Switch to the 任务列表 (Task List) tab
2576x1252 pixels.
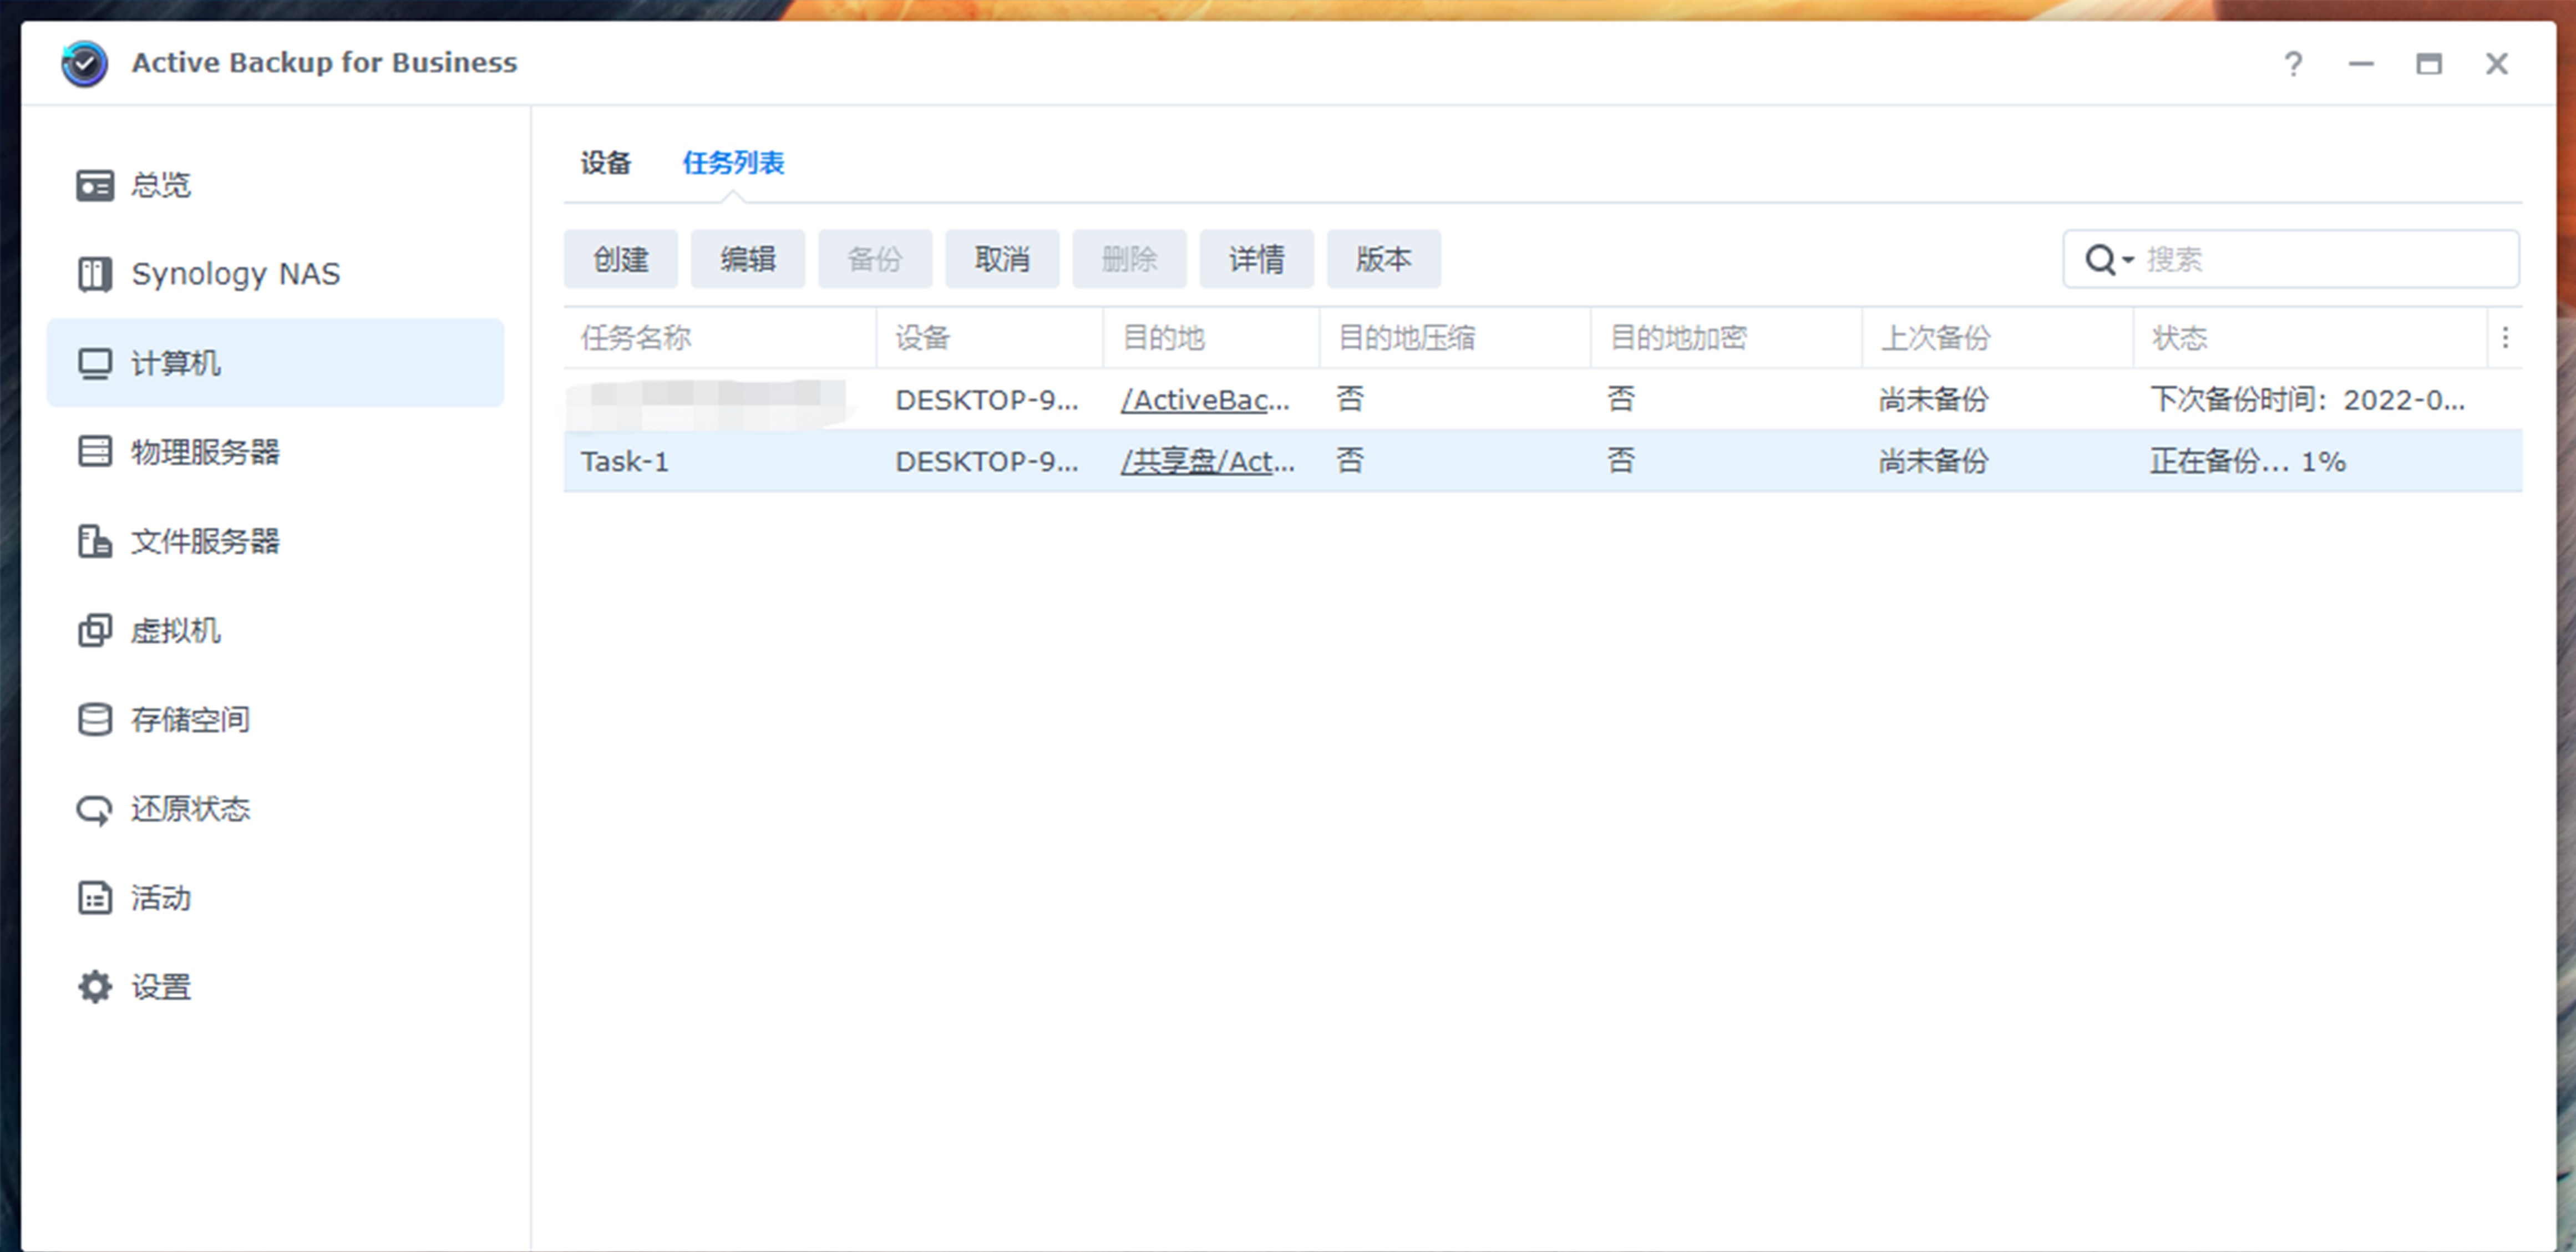(734, 162)
